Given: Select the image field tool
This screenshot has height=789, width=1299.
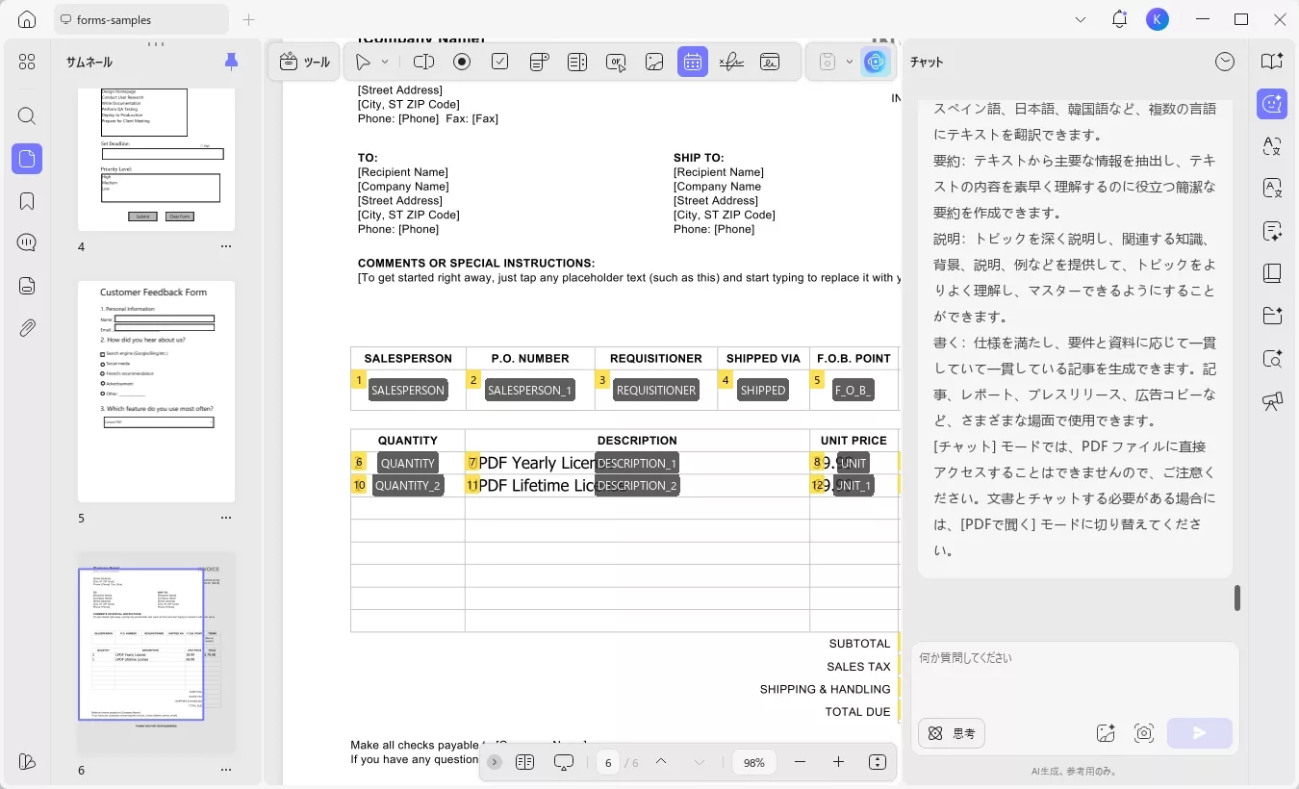Looking at the screenshot, I should click(654, 62).
